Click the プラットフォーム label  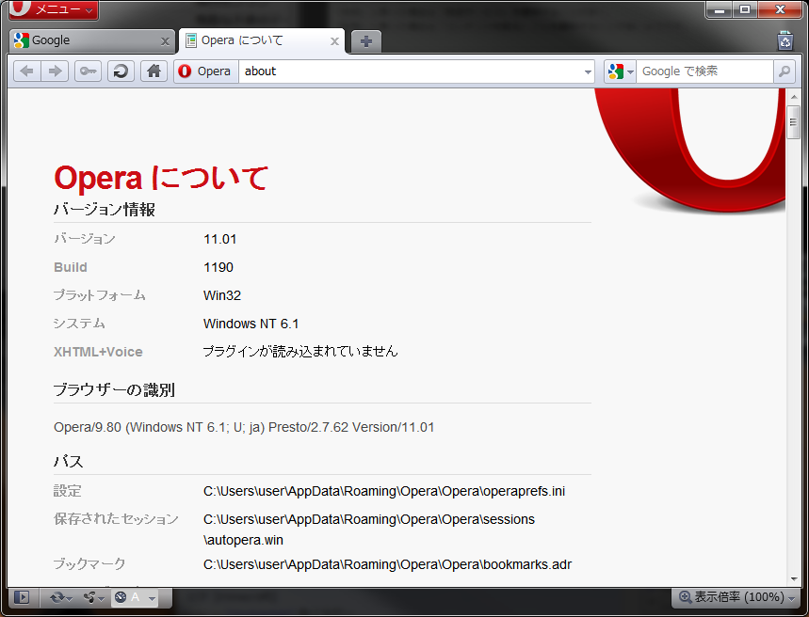tap(99, 295)
